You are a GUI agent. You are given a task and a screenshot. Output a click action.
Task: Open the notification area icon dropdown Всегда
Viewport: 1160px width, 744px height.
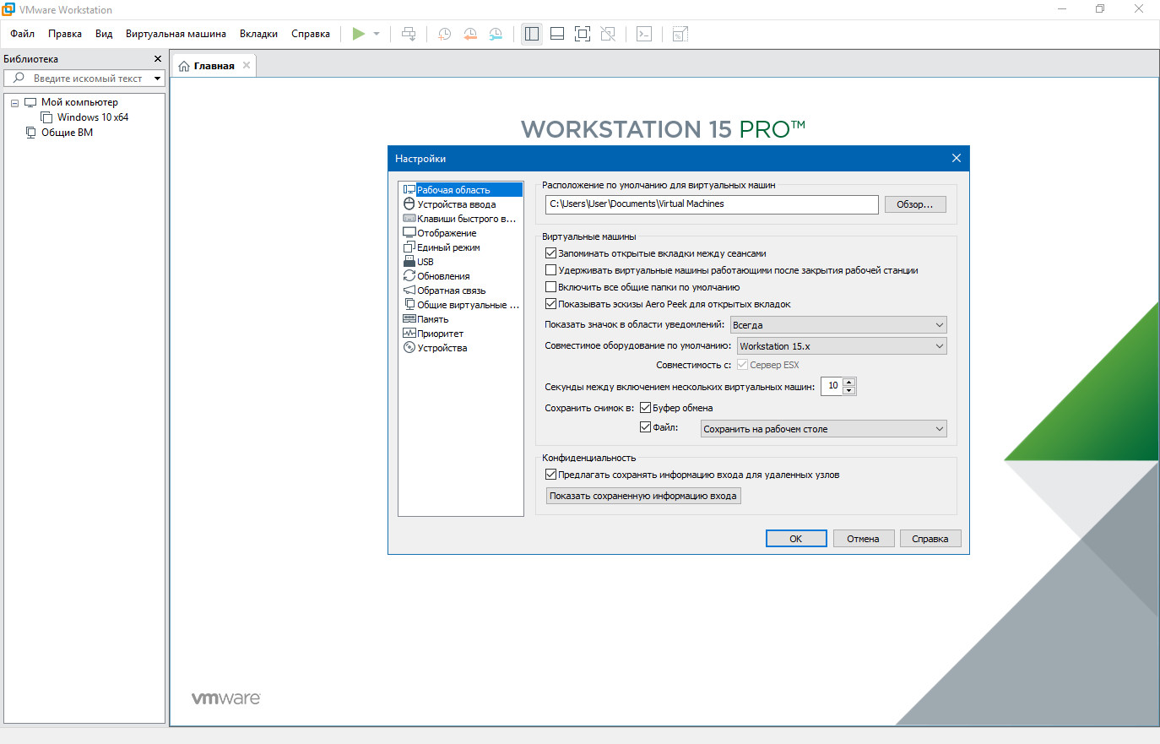pyautogui.click(x=838, y=325)
